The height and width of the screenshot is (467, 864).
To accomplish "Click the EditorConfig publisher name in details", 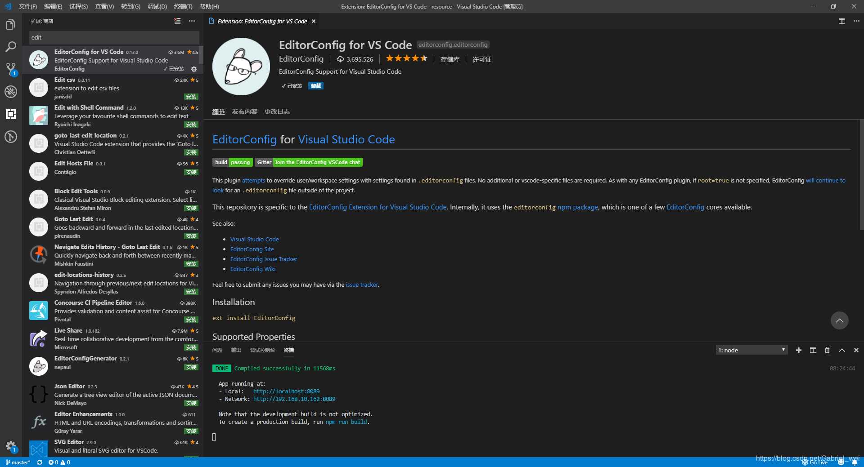I will (301, 59).
